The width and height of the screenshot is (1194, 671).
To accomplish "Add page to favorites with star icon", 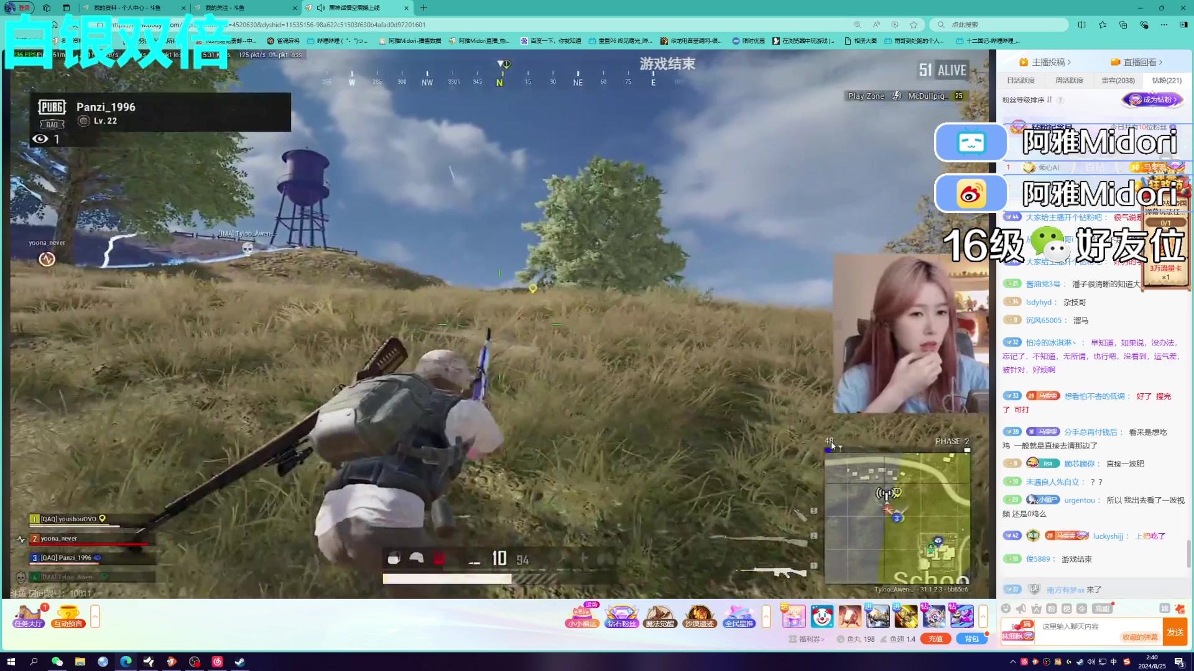I will pyautogui.click(x=914, y=25).
